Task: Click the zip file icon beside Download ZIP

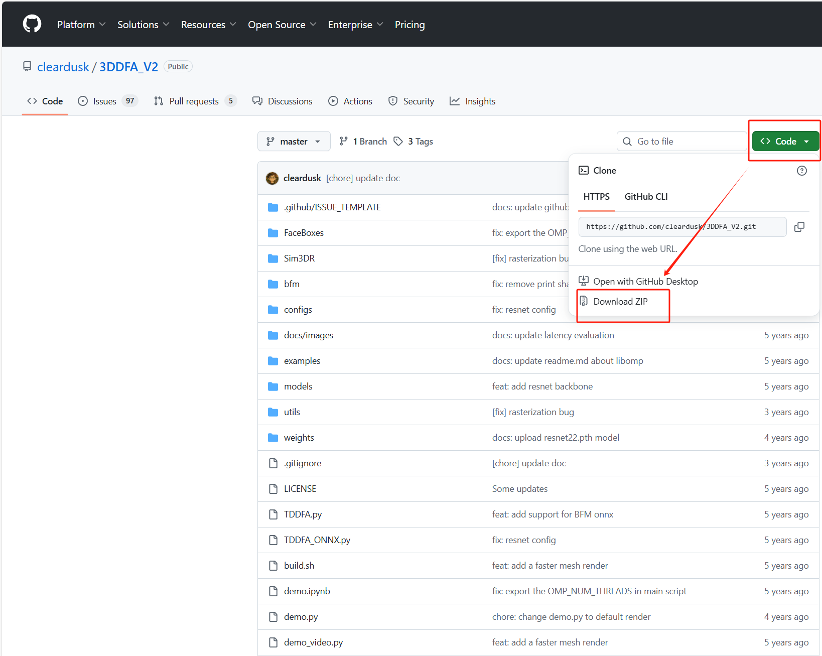Action: point(584,301)
